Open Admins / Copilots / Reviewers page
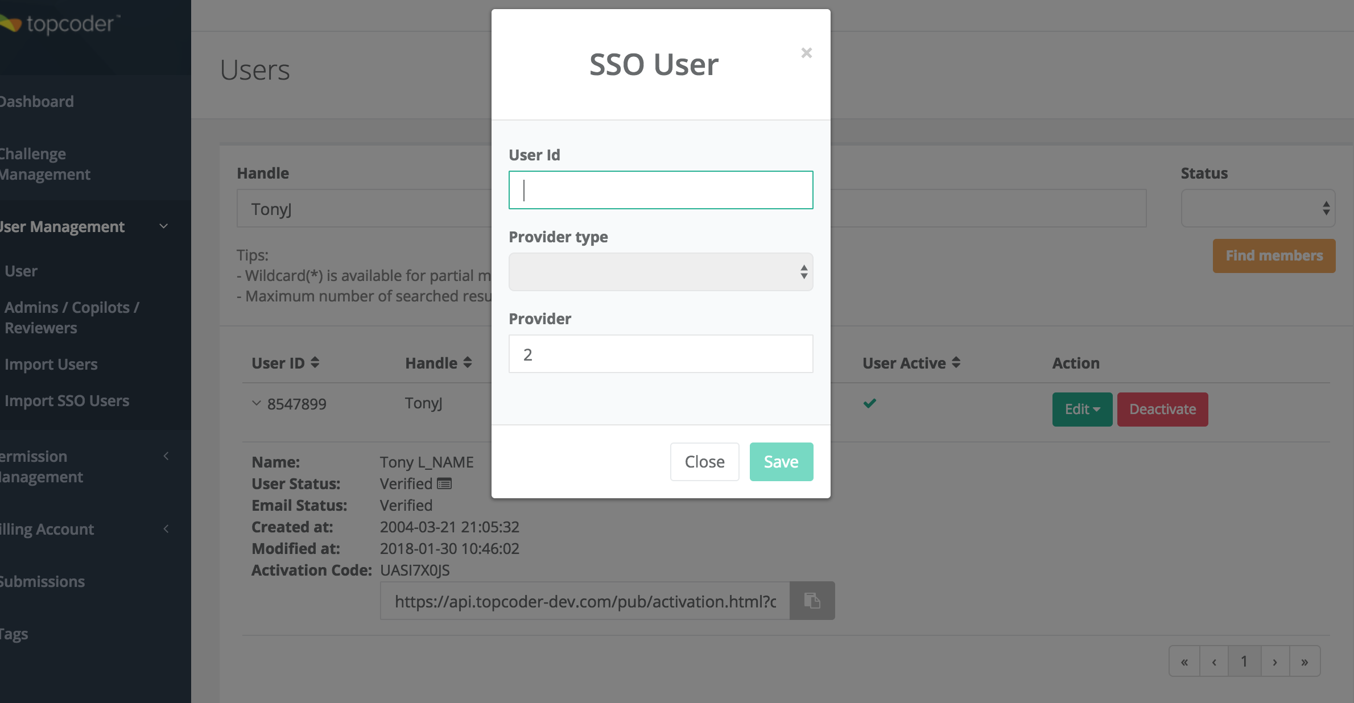The width and height of the screenshot is (1354, 703). pos(72,317)
